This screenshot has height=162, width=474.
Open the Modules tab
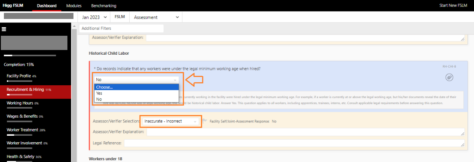[74, 6]
